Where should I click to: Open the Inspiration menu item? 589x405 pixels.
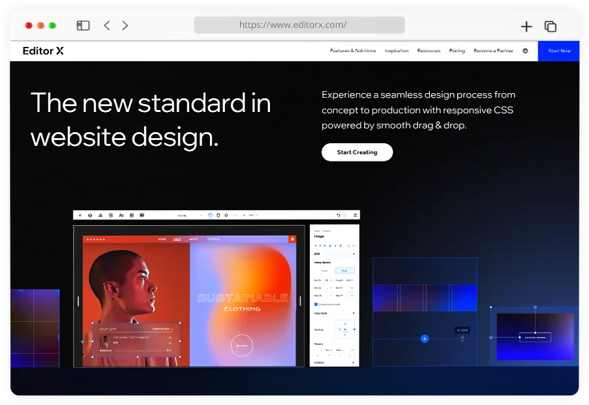click(397, 51)
